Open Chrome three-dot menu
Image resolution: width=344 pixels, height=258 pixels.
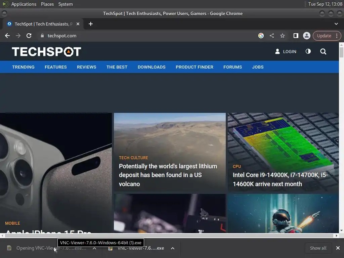pos(337,36)
